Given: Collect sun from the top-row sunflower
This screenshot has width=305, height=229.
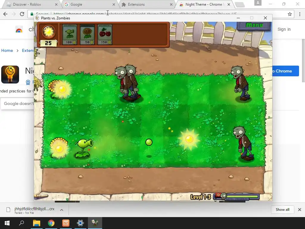Looking at the screenshot, I should (x=62, y=89).
